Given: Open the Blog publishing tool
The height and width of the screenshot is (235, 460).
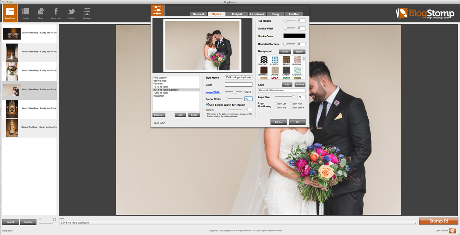Looking at the screenshot, I should (41, 13).
